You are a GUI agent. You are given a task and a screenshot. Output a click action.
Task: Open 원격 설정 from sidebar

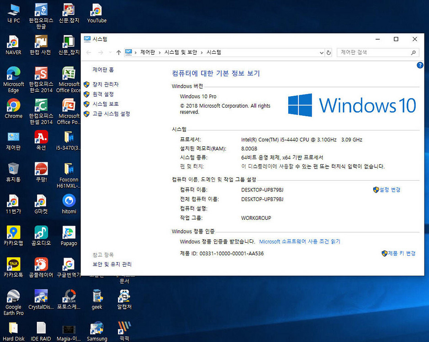103,94
